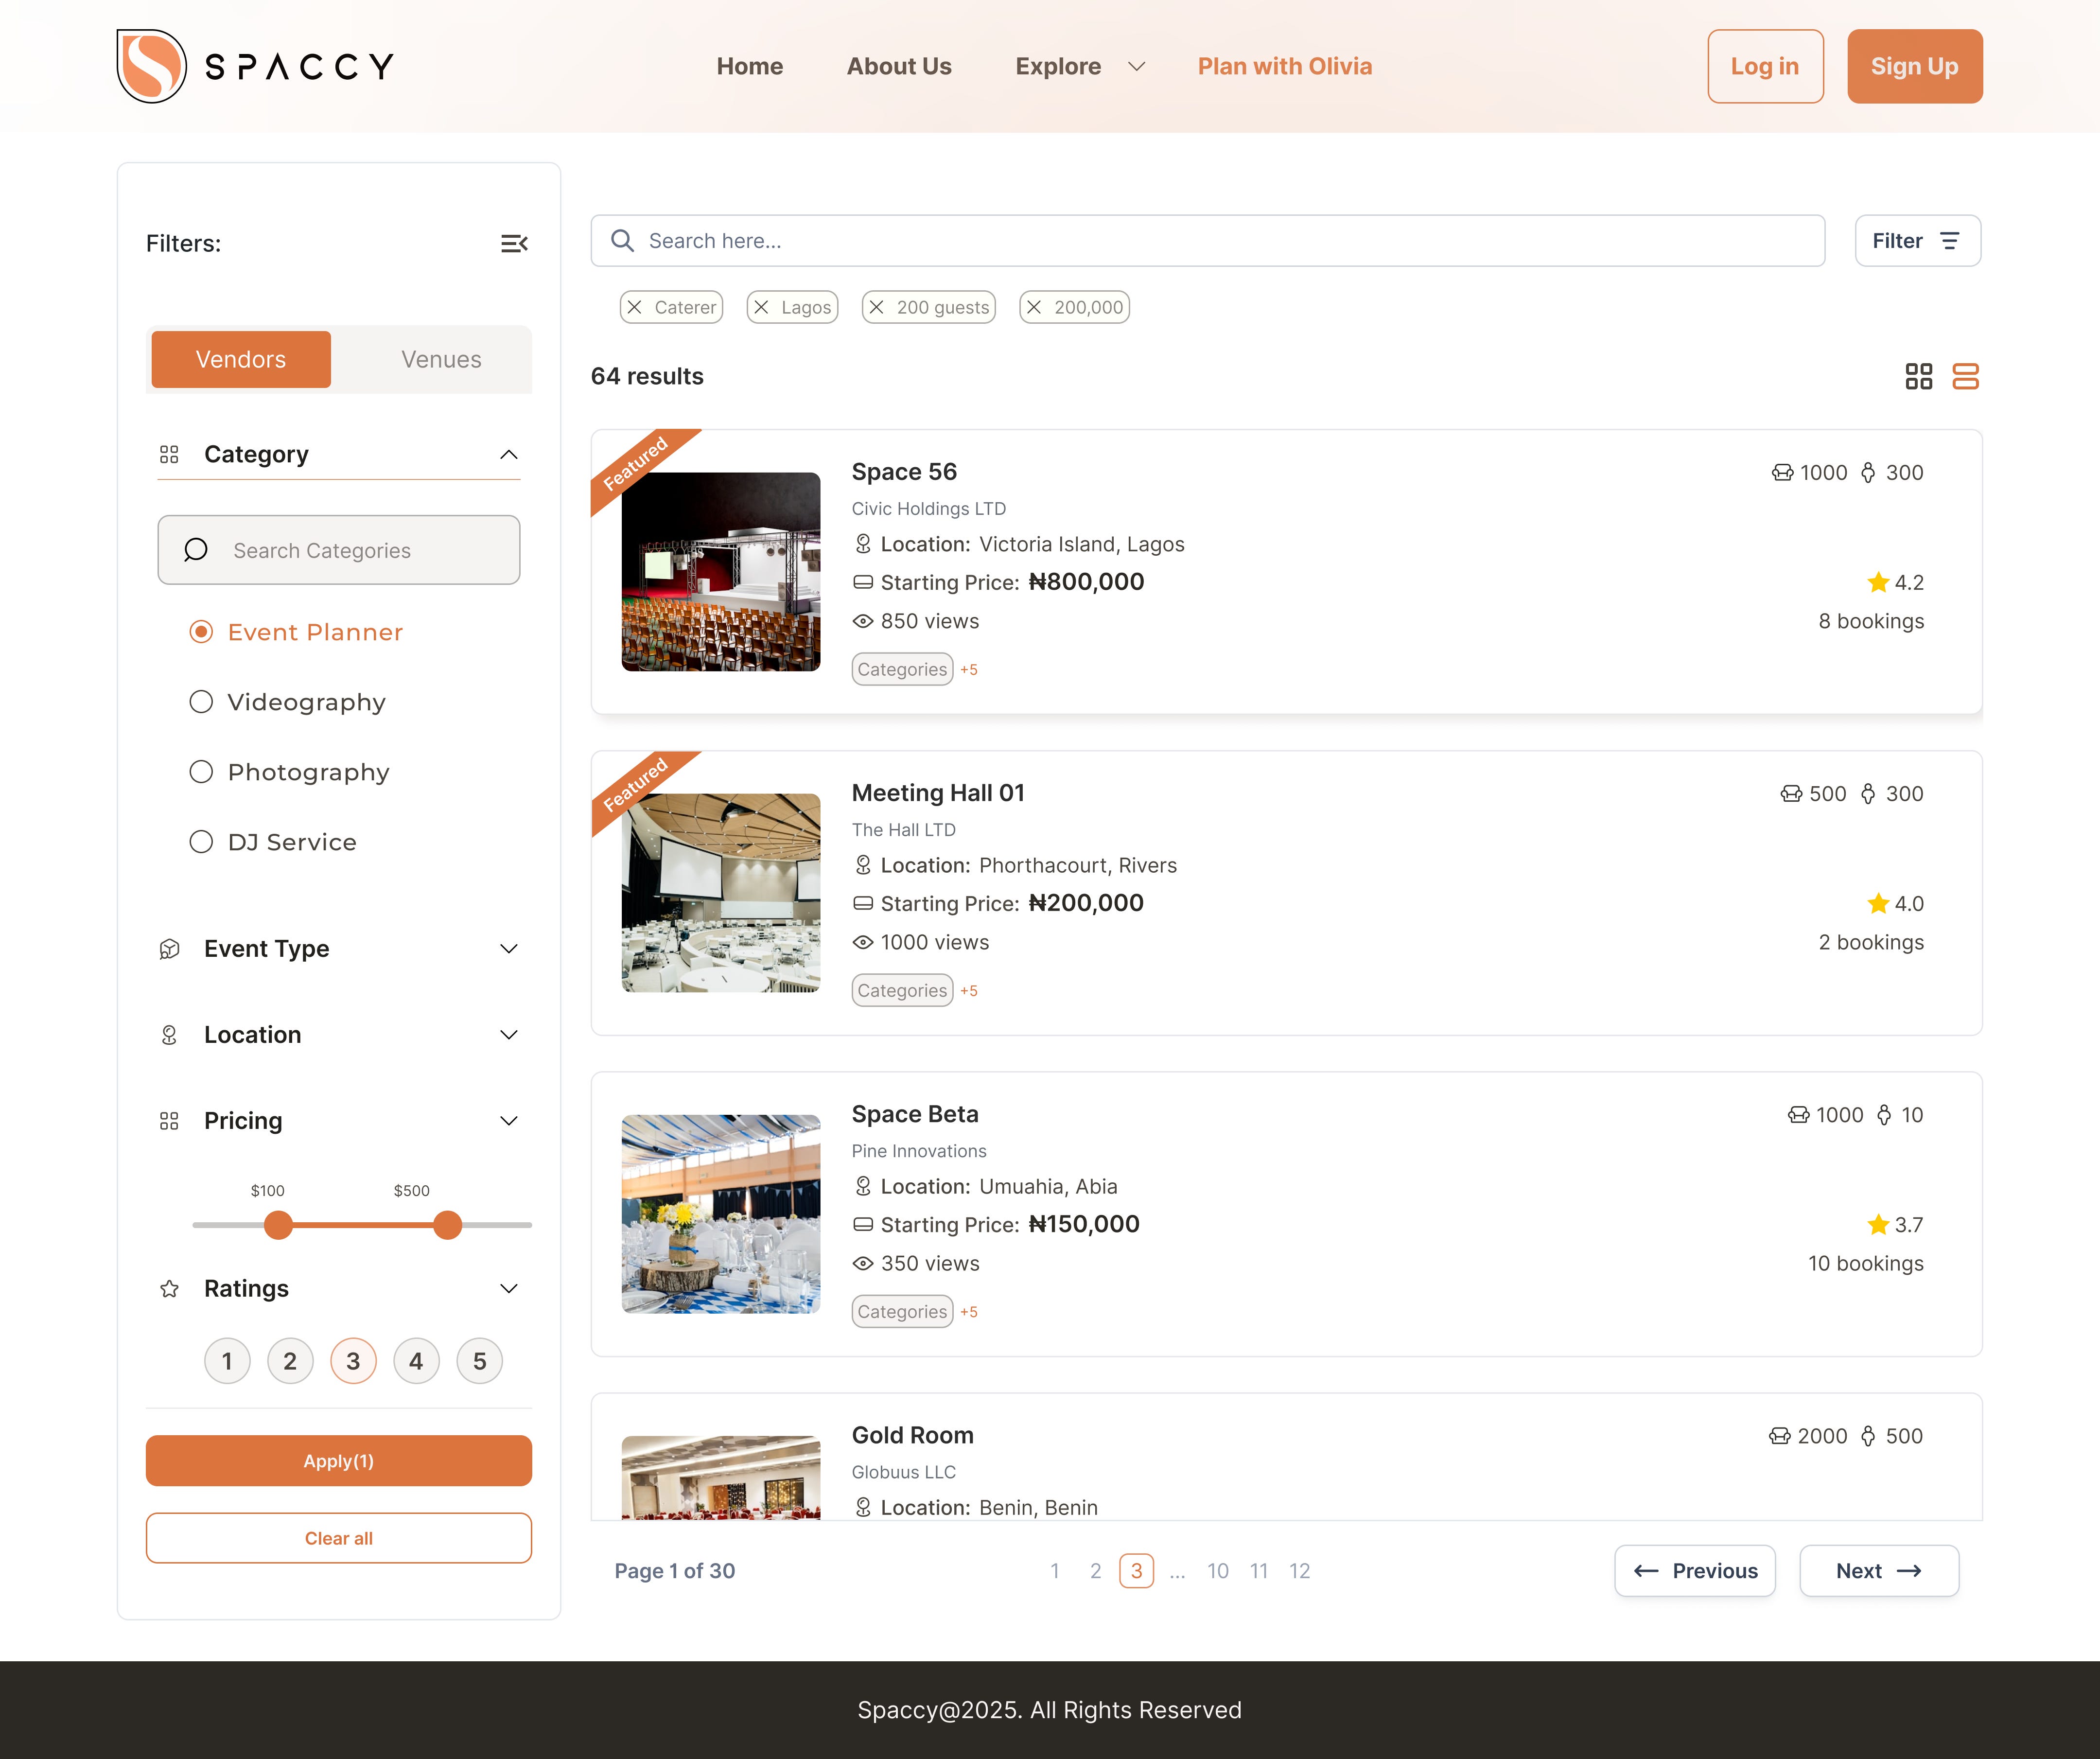This screenshot has height=1759, width=2100.
Task: Collapse the filters panel icon
Action: click(x=514, y=243)
